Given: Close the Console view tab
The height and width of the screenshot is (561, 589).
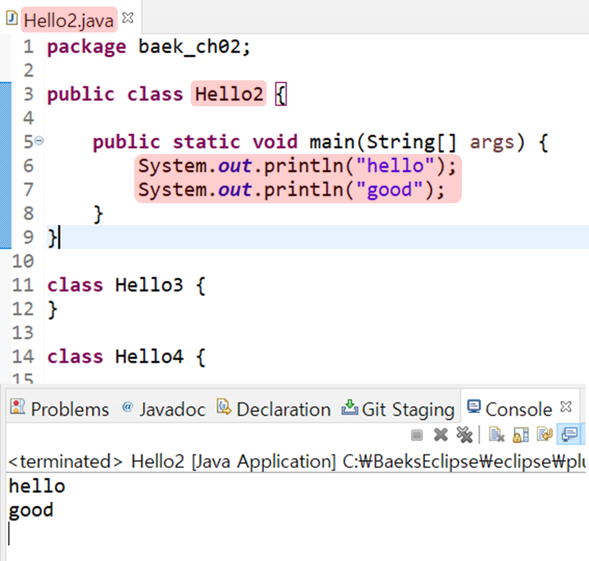Looking at the screenshot, I should (566, 407).
